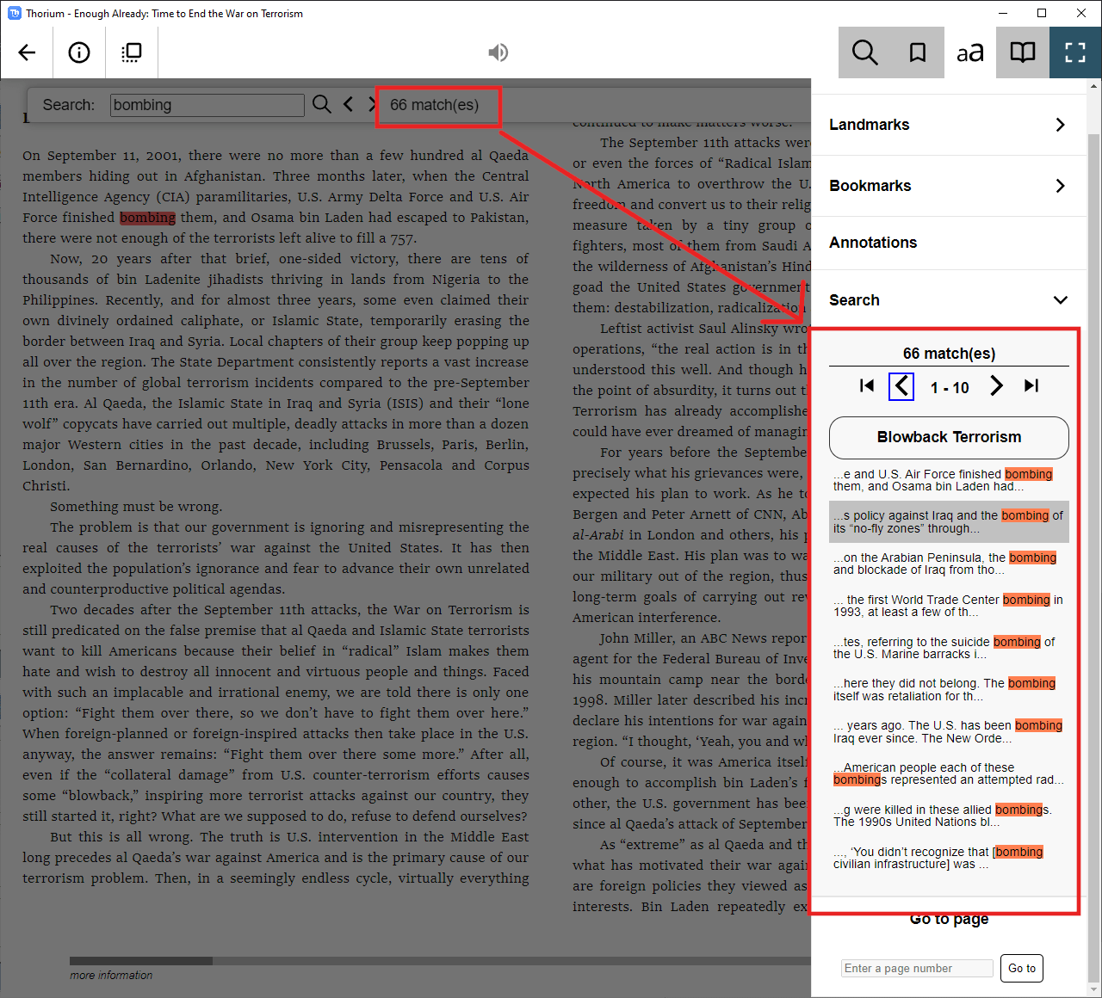Open result 'on the Arabian Peninsula, the bombing'

[949, 564]
